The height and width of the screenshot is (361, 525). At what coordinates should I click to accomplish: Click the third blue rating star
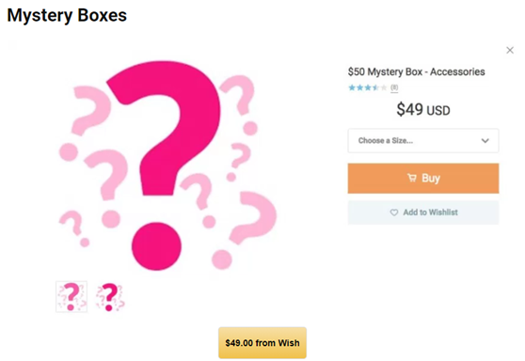click(368, 87)
